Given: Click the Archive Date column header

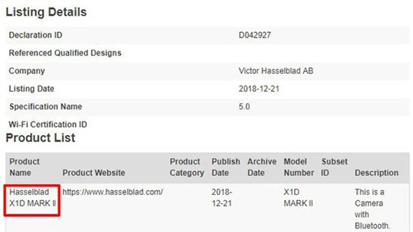Looking at the screenshot, I should pos(262,167).
